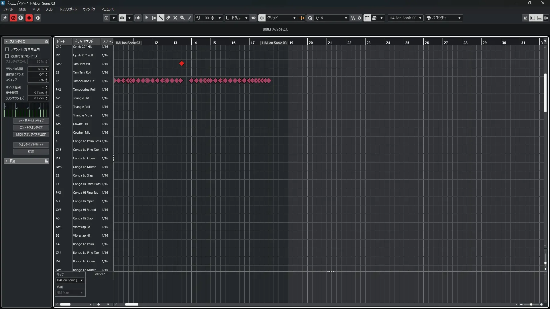This screenshot has width=550, height=309.
Task: Click the red Tam Tam Hit note
Action: (x=182, y=64)
